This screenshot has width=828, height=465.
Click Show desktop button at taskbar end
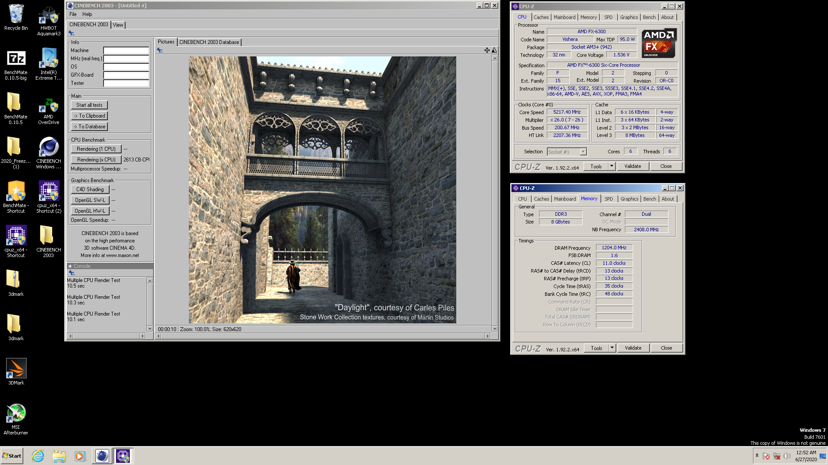click(x=823, y=456)
